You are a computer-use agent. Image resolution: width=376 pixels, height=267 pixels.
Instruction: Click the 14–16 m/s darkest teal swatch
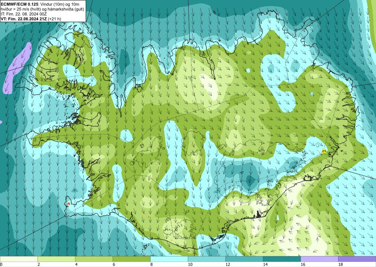[x=282, y=259]
